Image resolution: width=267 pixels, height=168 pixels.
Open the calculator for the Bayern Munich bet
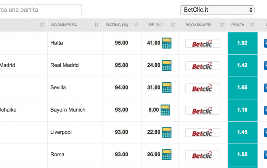165,110
